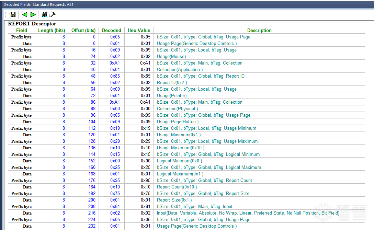Click the Logical Maximum(0x1 ) description

pos(180,174)
